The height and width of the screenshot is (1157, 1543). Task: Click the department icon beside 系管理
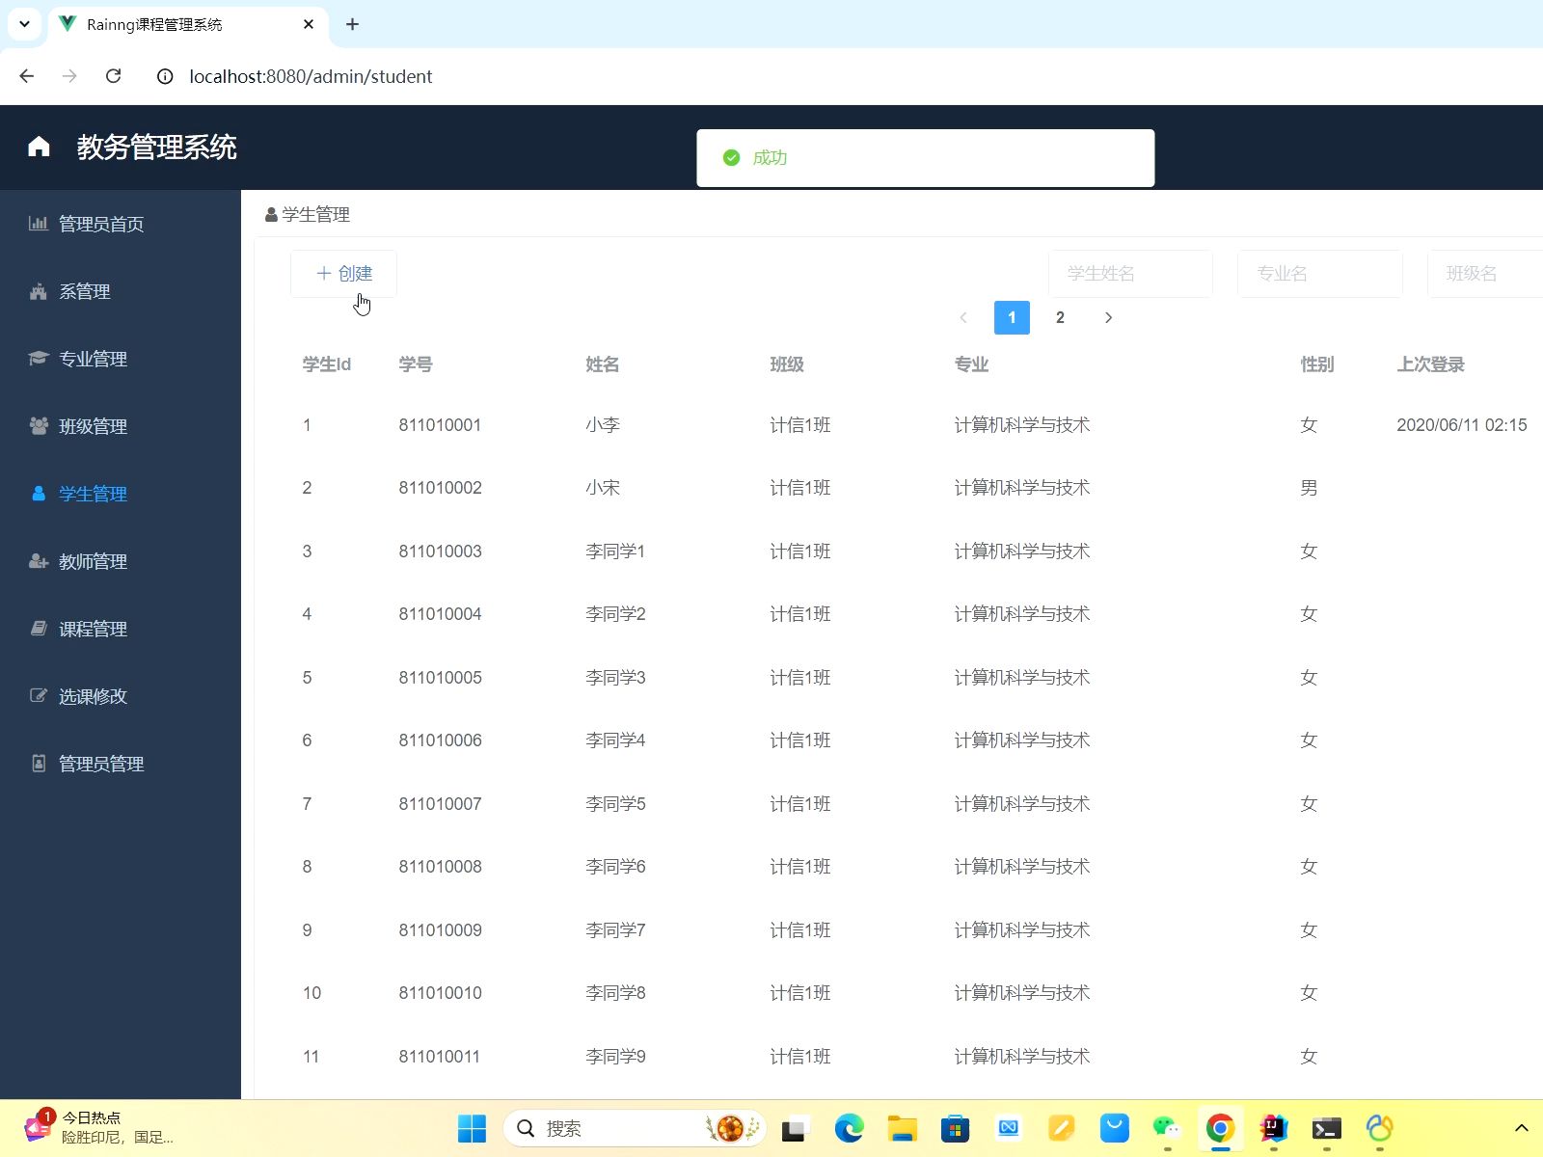[39, 291]
